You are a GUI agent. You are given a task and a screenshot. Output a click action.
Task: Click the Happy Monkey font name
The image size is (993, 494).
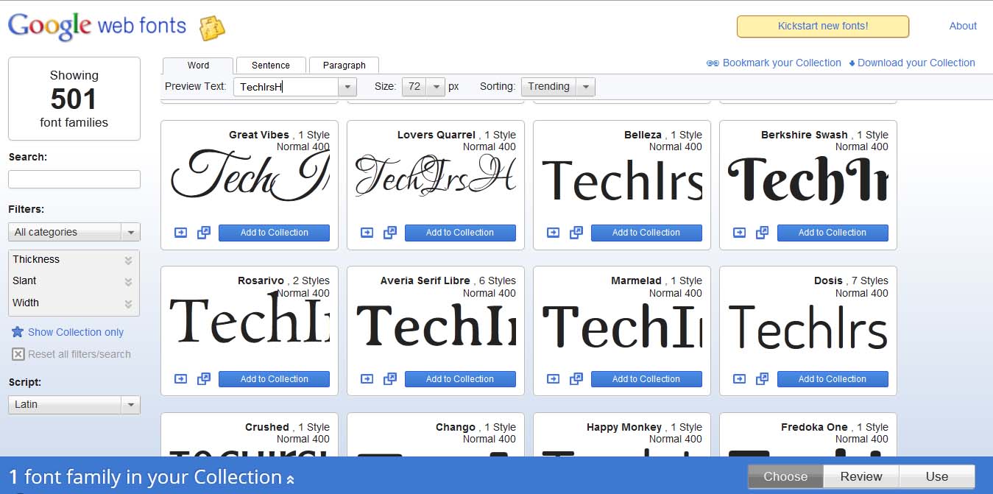tap(624, 427)
